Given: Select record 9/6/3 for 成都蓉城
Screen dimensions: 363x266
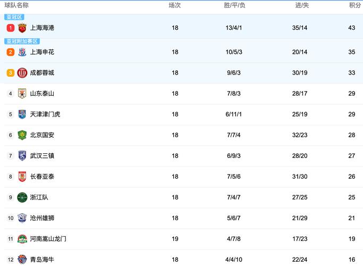Looking at the screenshot, I should [234, 73].
